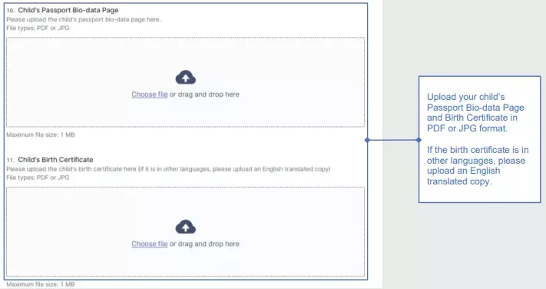Select the Child's Passport Bio-data Page heading
The height and width of the screenshot is (289, 546).
point(68,10)
